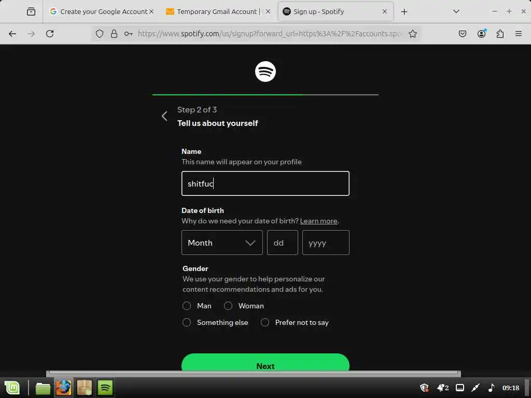
Task: Click the Name input field
Action: tap(265, 183)
